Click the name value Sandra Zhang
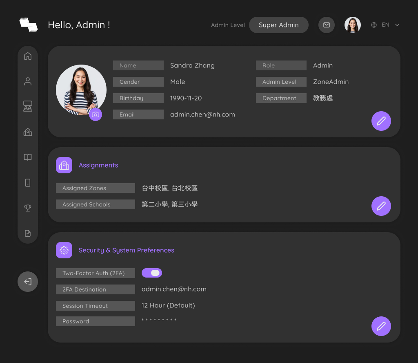Screen dimensions: 418x363 pos(192,65)
